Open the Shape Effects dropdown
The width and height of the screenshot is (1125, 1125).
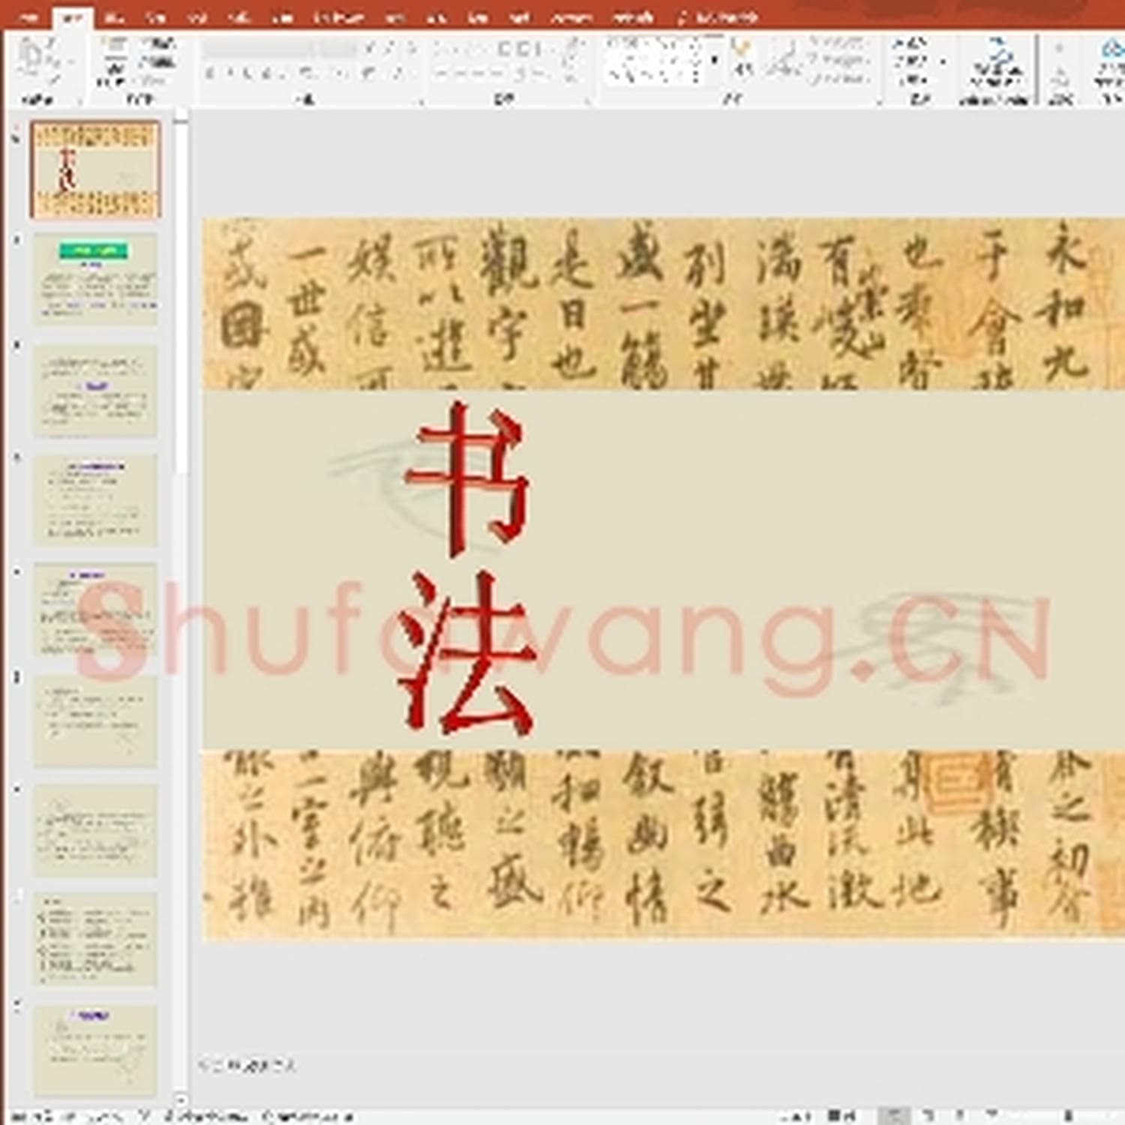pyautogui.click(x=838, y=78)
